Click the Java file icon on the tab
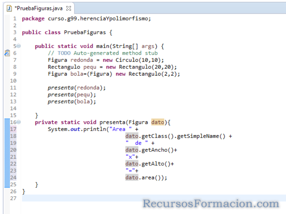Image resolution: width=286 pixels, height=214 pixels. click(x=9, y=9)
